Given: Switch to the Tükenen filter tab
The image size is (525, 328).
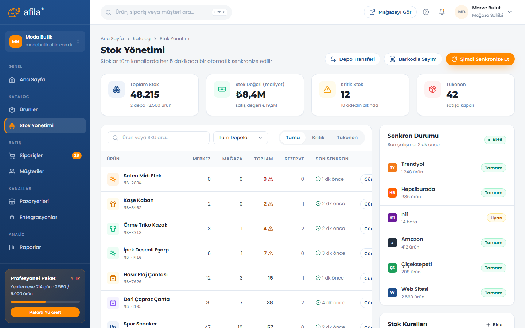Looking at the screenshot, I should tap(347, 138).
